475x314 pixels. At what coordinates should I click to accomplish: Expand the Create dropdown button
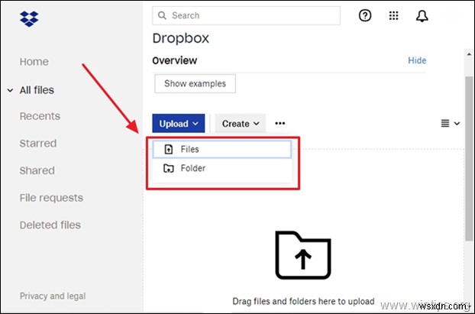click(x=241, y=123)
